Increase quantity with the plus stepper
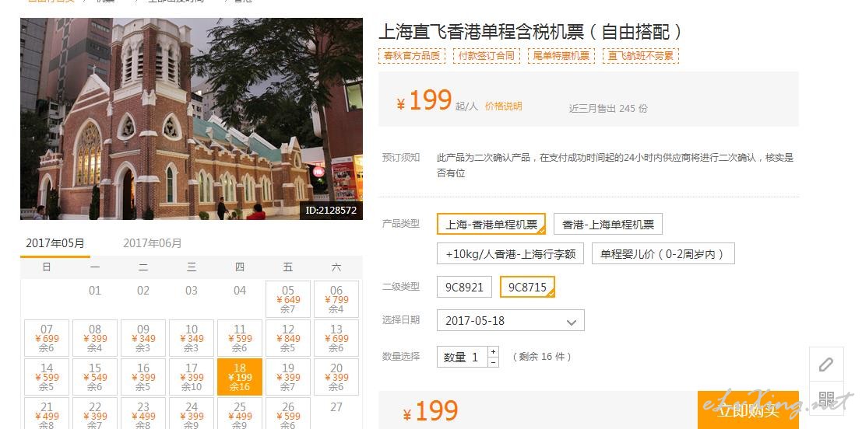The image size is (862, 429). coord(493,351)
